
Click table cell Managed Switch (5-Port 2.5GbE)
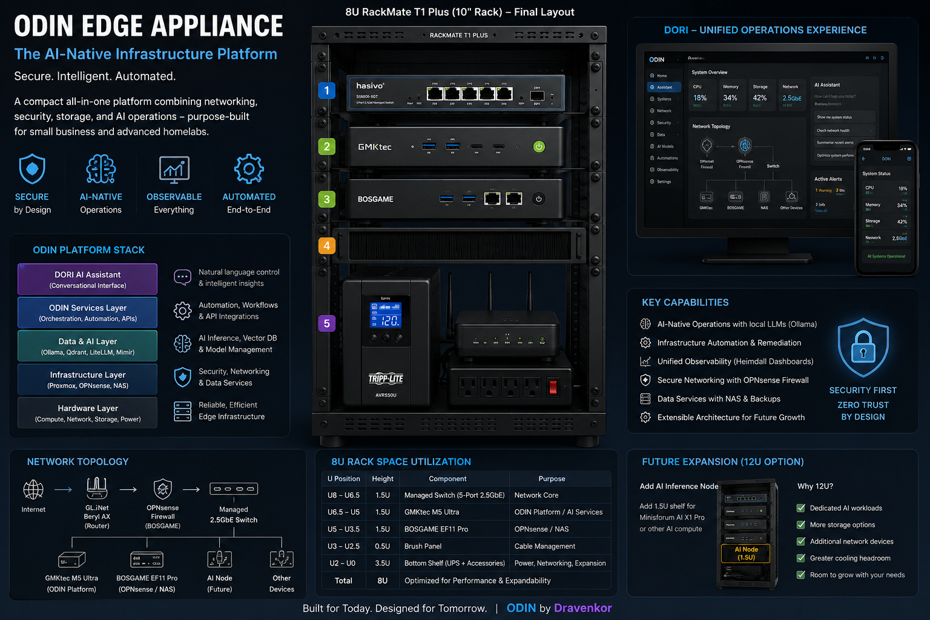(x=454, y=495)
